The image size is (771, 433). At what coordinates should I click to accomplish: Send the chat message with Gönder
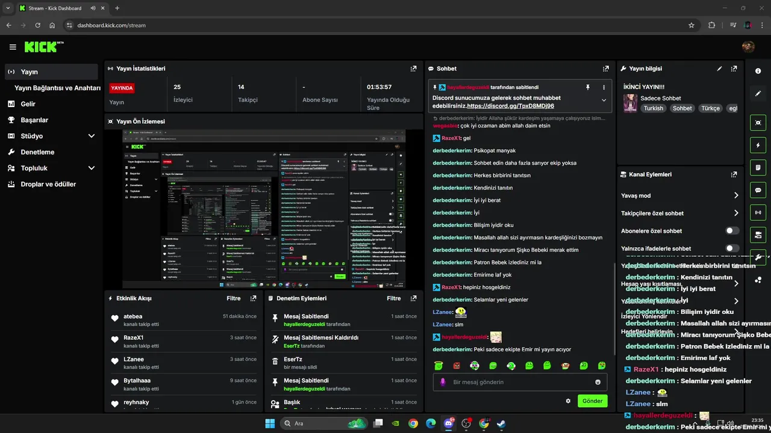(x=592, y=401)
